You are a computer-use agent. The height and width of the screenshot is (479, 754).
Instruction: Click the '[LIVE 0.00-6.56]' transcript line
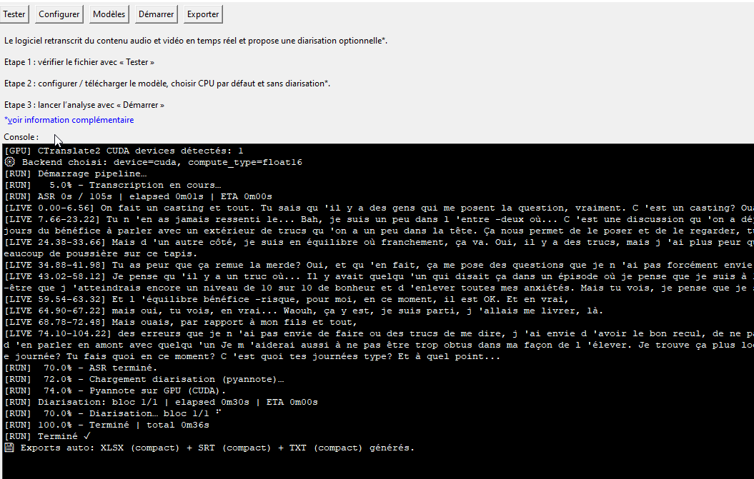point(286,208)
